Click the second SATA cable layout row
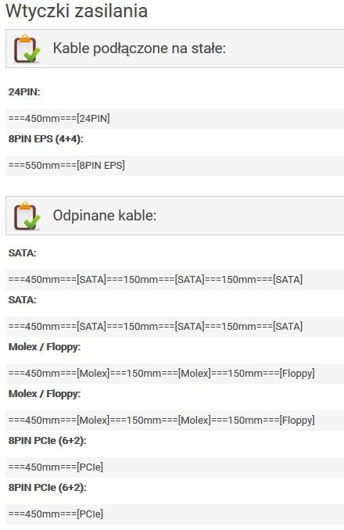 174,327
